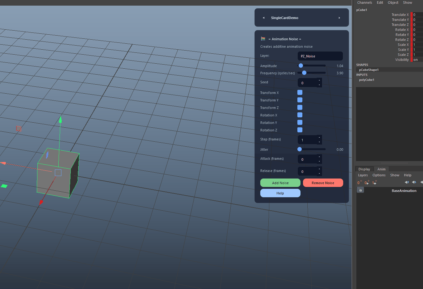
Task: Open the Channels menu
Action: tap(364, 2)
